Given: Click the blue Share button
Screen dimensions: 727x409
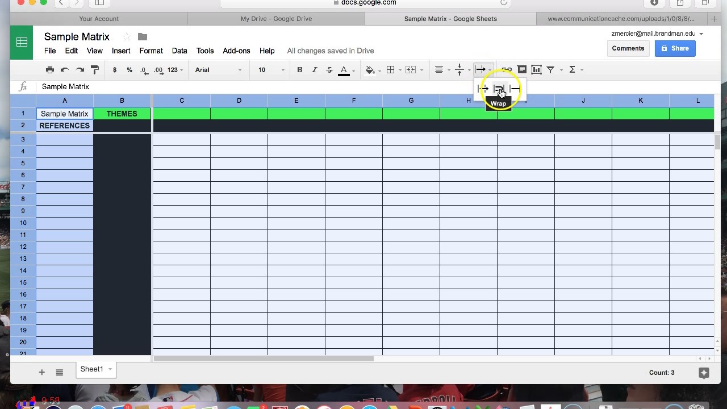Looking at the screenshot, I should click(675, 48).
